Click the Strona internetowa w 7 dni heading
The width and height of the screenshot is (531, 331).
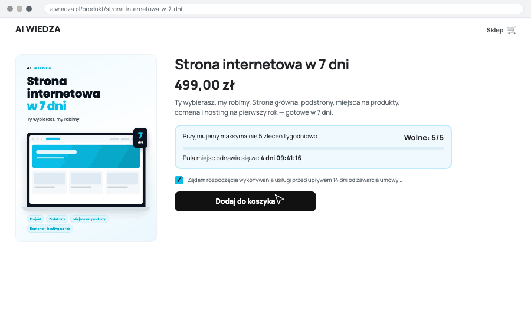pos(262,65)
